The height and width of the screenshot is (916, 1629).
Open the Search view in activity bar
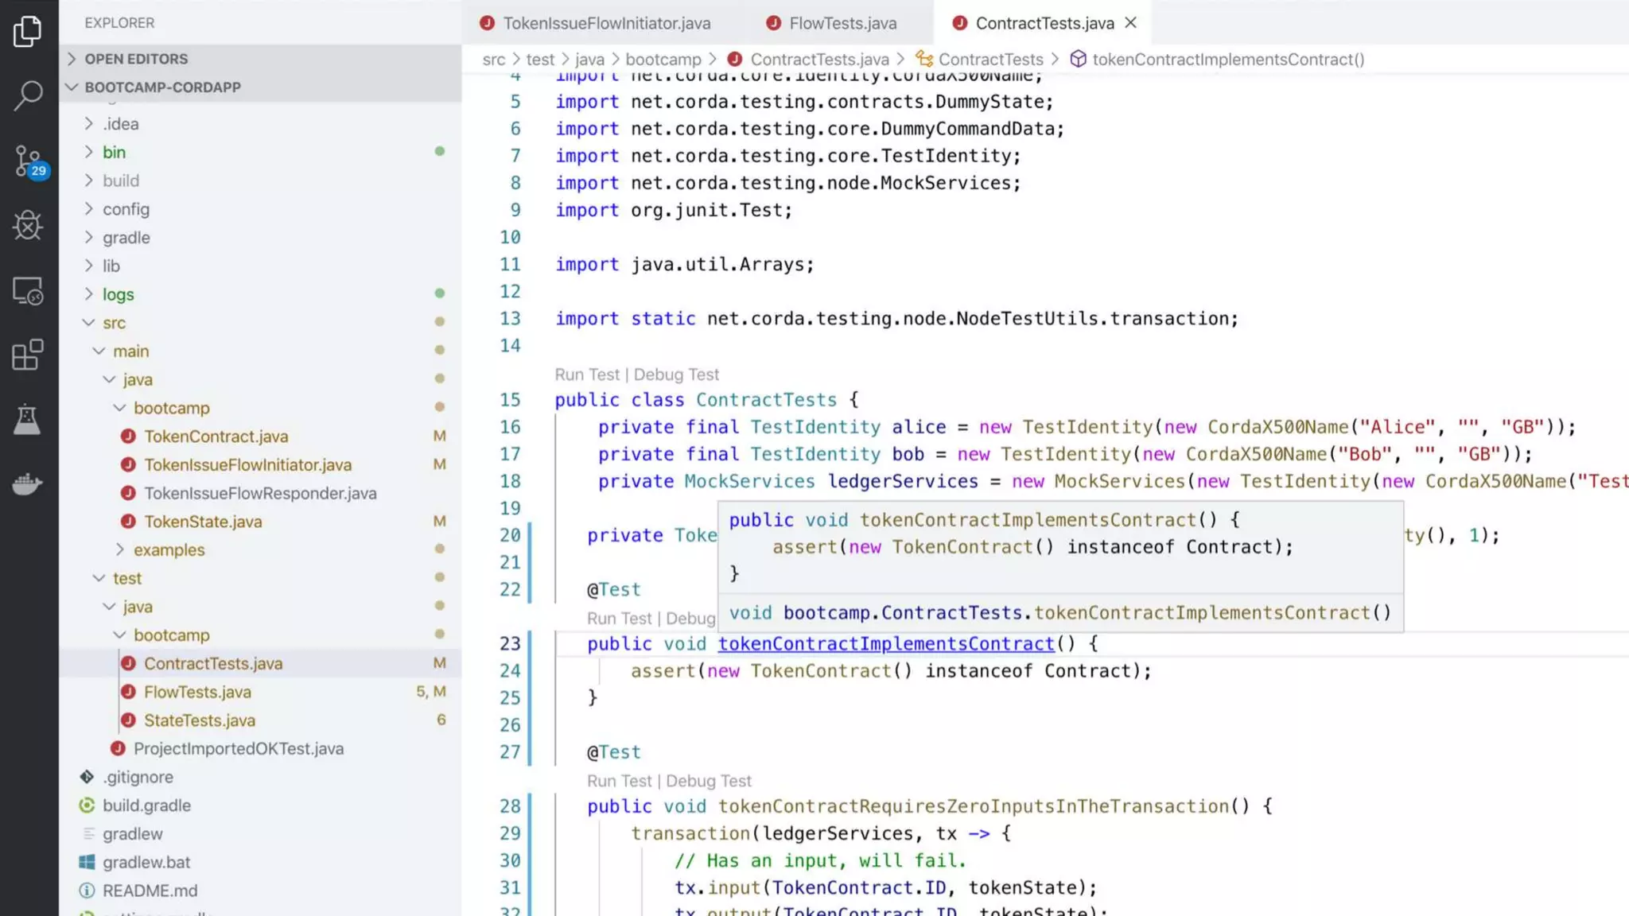tap(28, 95)
